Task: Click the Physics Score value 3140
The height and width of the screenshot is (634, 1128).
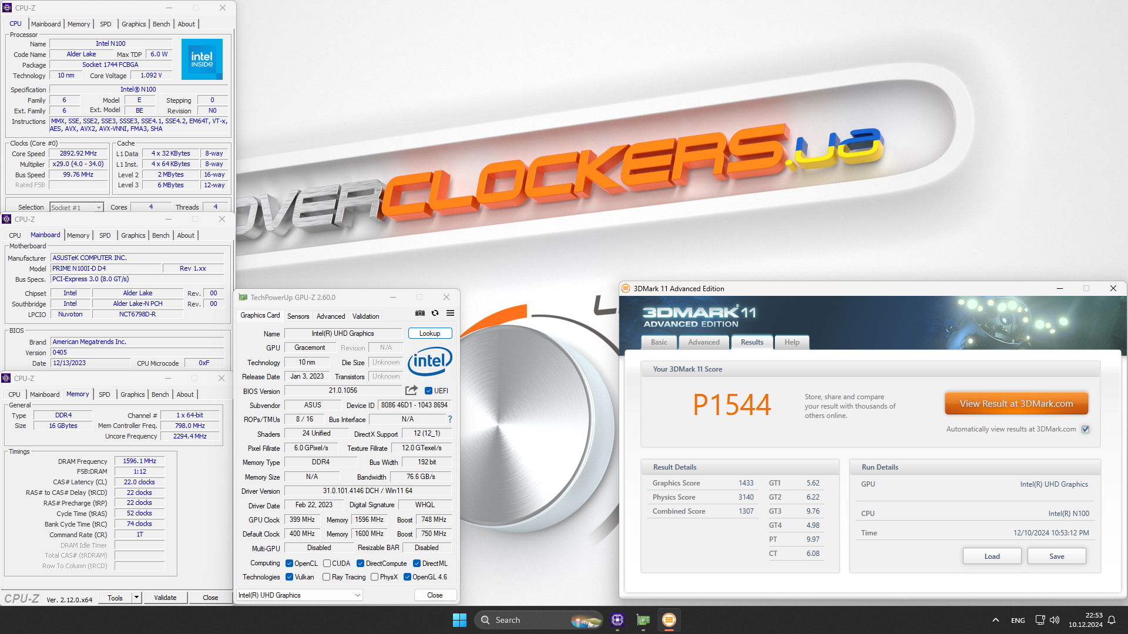Action: click(x=746, y=497)
